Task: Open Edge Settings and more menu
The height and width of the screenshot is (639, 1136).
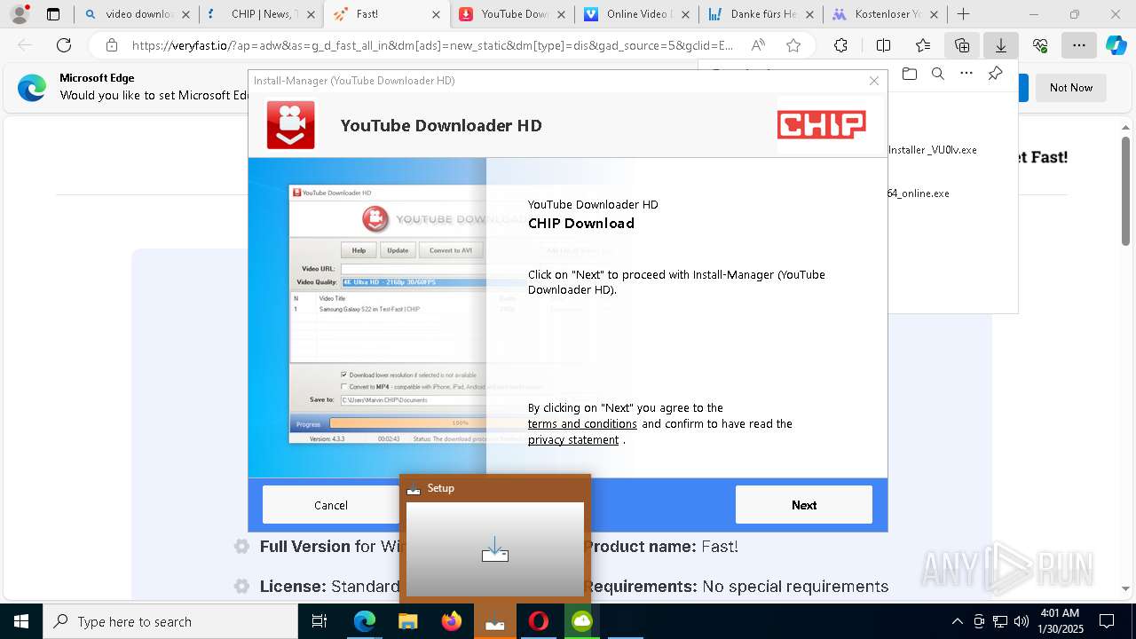Action: 1078,45
